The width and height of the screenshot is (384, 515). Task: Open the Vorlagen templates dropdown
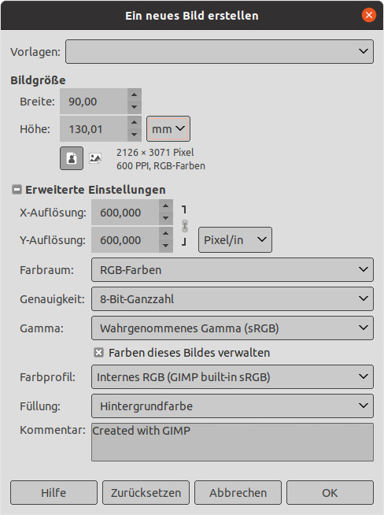(220, 51)
